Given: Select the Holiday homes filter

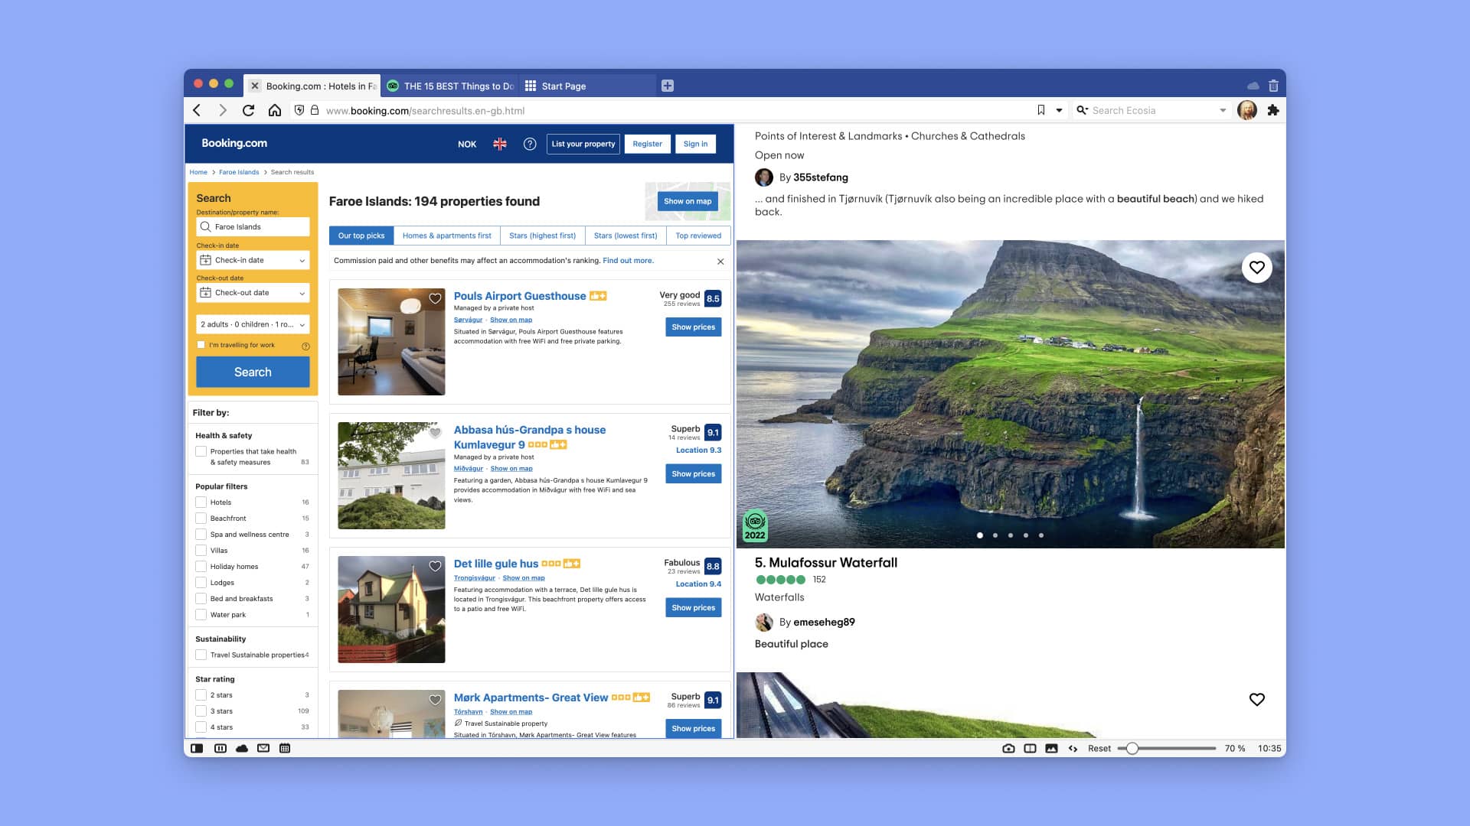Looking at the screenshot, I should [201, 567].
